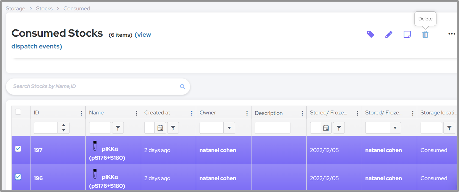Uncheck the checkbox for stock 197
Screen dimensions: 459x192
[x=18, y=149]
